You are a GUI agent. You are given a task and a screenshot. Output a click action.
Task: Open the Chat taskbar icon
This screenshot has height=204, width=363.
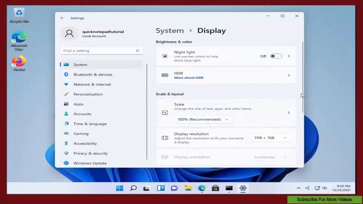174,188
